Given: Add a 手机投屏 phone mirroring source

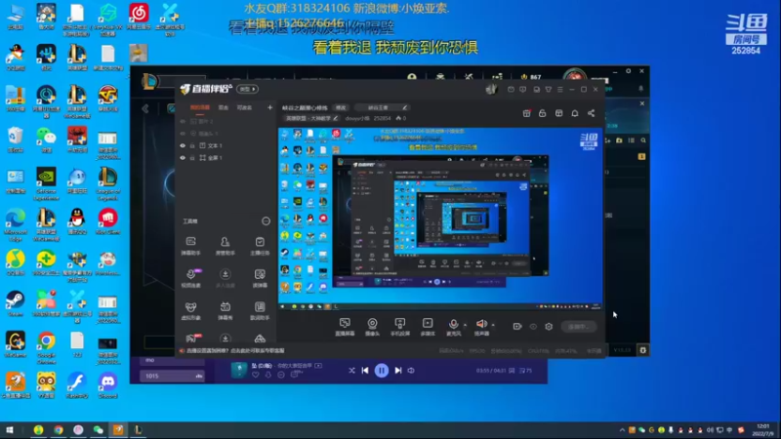Looking at the screenshot, I should (399, 327).
